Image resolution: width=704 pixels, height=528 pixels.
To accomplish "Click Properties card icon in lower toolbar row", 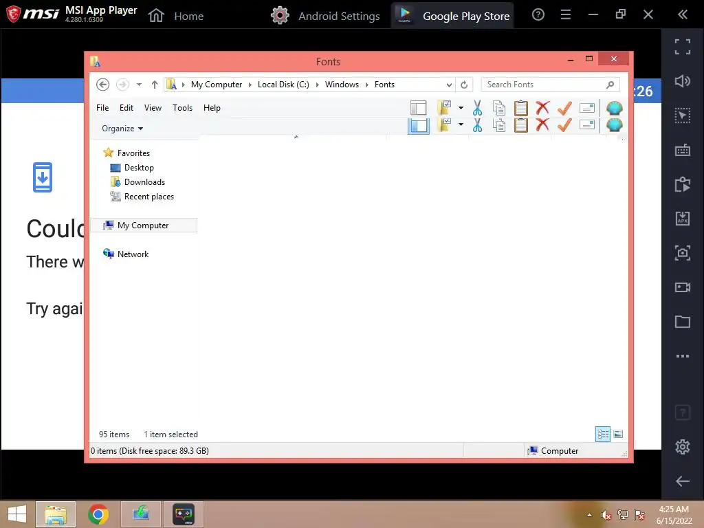I will click(587, 124).
